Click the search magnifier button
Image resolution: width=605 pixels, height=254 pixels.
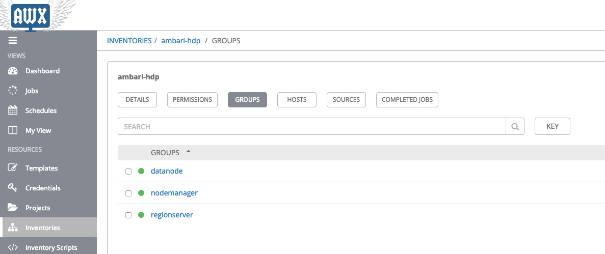click(x=515, y=126)
